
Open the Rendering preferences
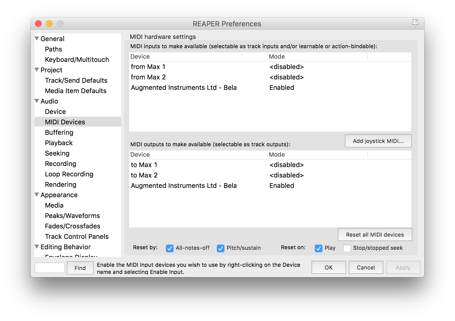click(61, 185)
